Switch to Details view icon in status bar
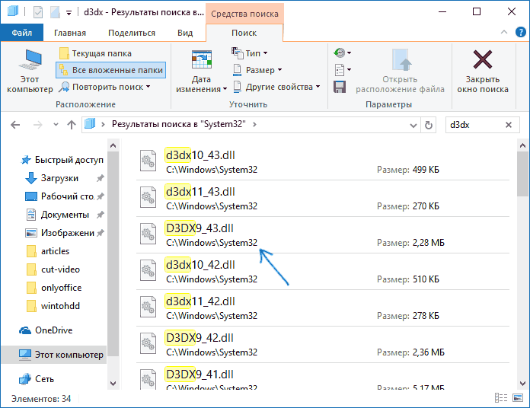This screenshot has height=408, width=530. (x=501, y=398)
